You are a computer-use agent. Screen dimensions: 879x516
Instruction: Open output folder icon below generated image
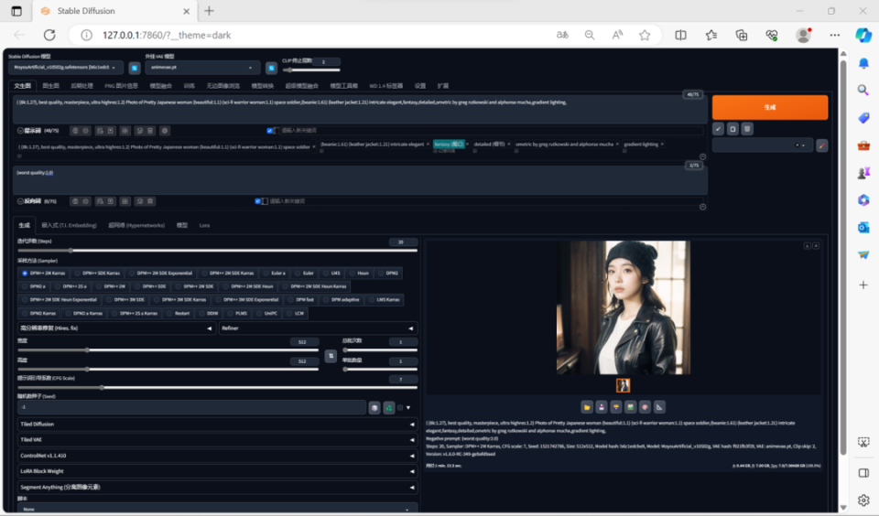pyautogui.click(x=587, y=407)
